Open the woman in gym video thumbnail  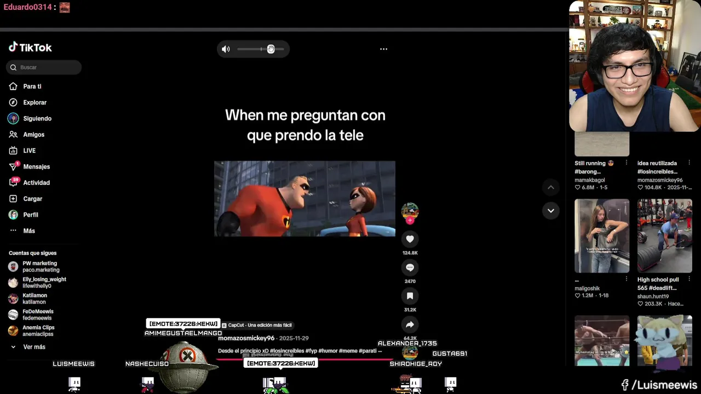pos(602,236)
